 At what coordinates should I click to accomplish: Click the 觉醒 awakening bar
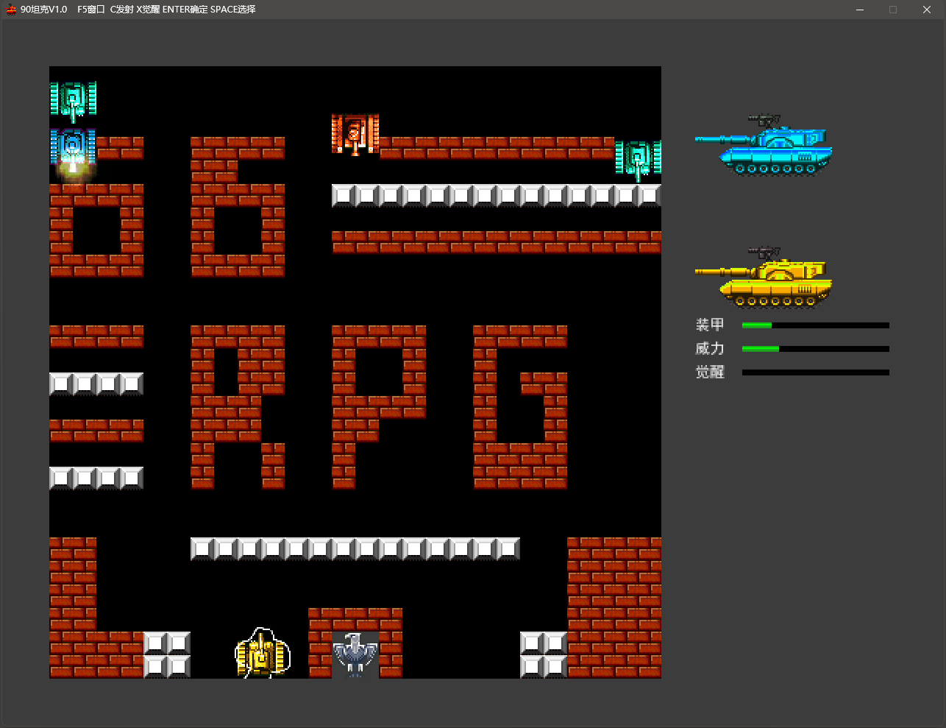816,372
